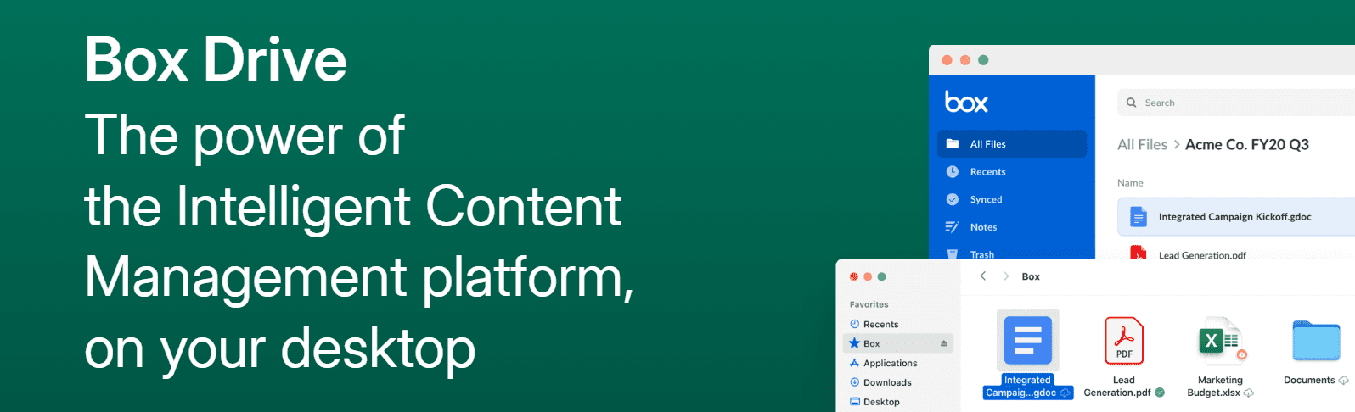Click the Acme Co. FY20 Q3 breadcrumb
This screenshot has width=1355, height=412.
click(1246, 145)
